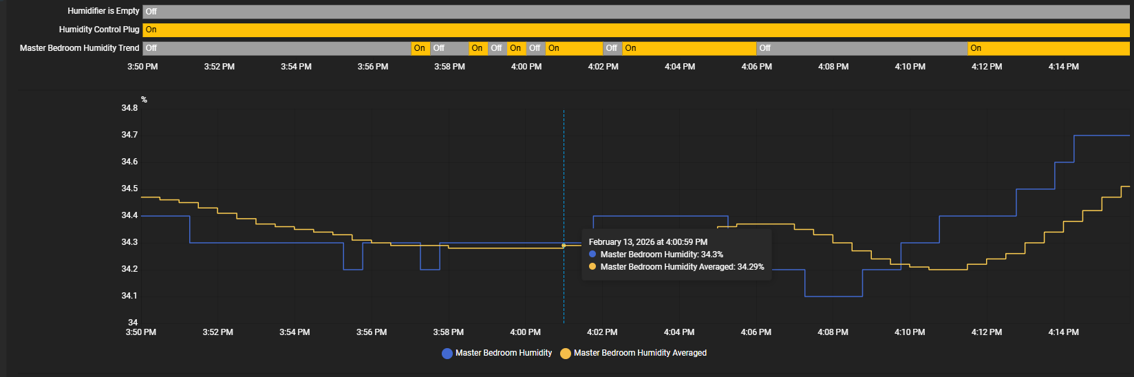Toggle the Master Bedroom Humidity Averaged legend label

(x=640, y=353)
